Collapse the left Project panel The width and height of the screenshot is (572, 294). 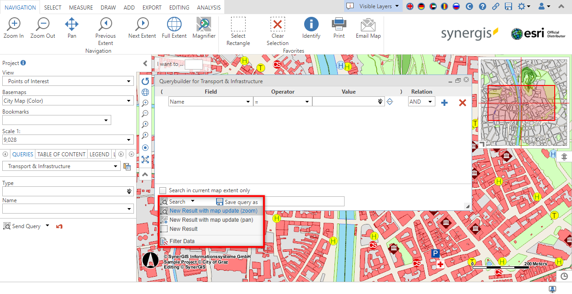[145, 63]
